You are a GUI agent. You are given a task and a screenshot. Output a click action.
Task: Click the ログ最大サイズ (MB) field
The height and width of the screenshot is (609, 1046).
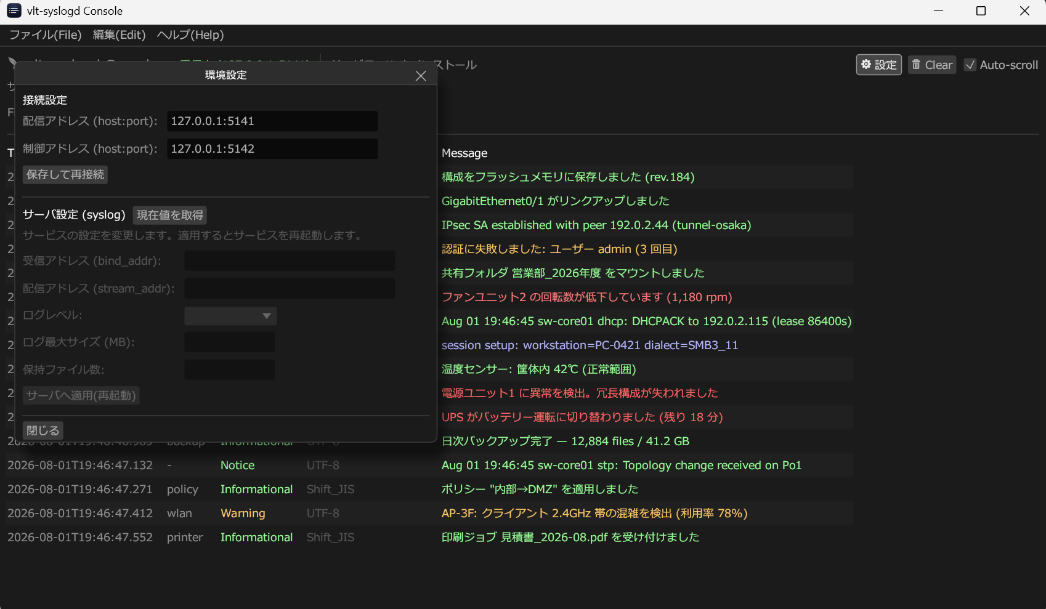pos(230,342)
